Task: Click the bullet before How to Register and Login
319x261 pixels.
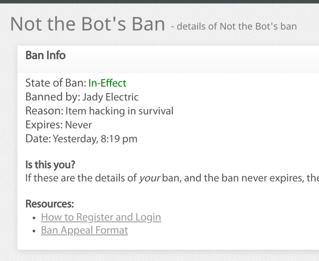Action: (34, 218)
